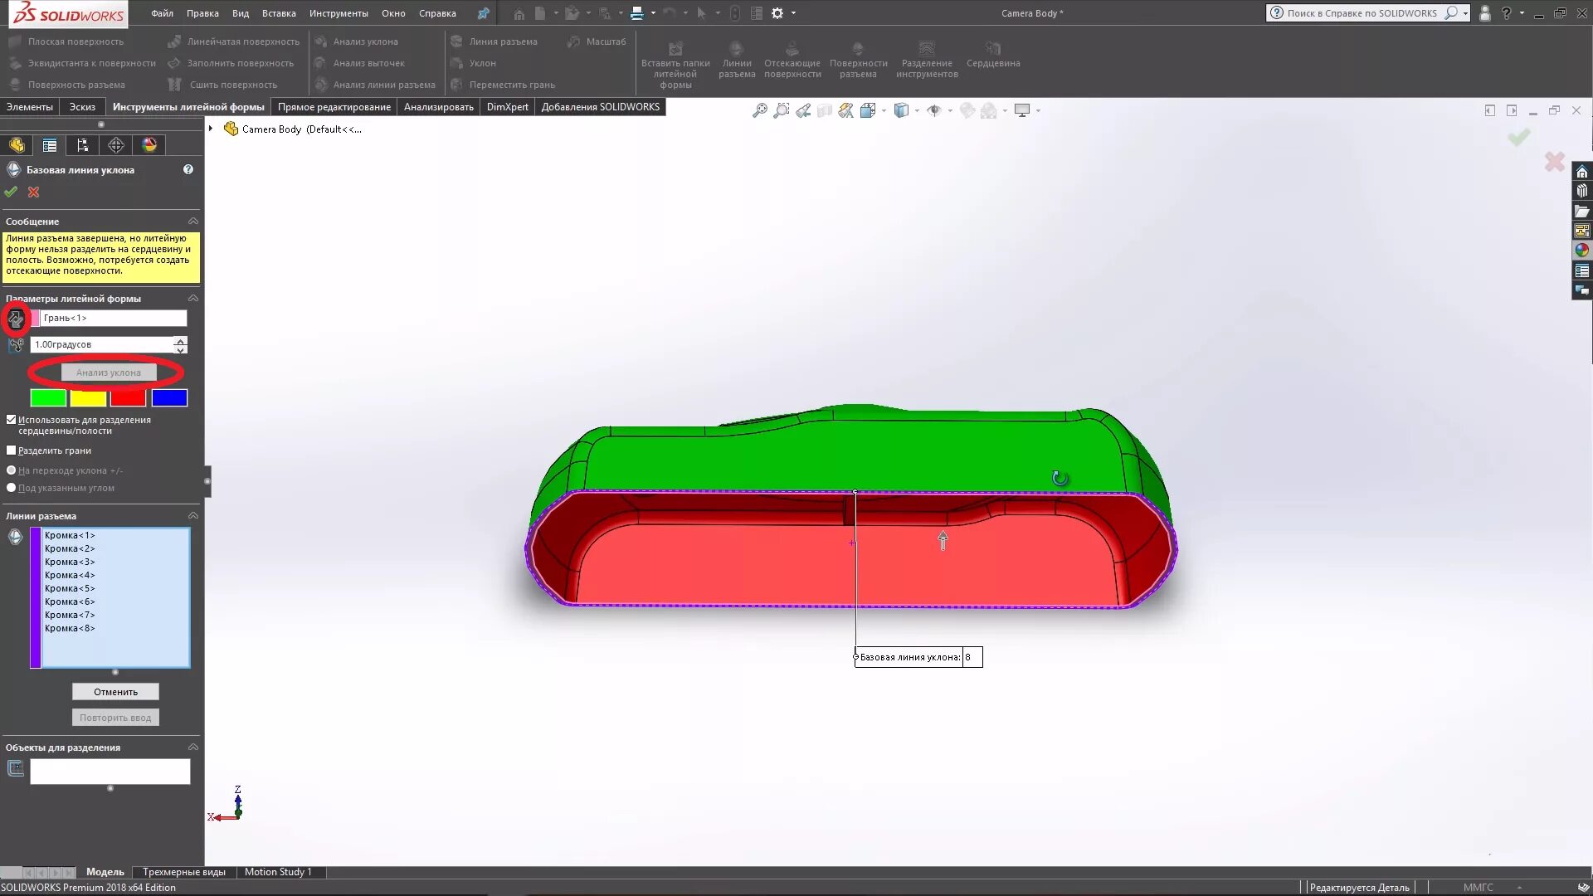Click the Zoom to Fit view icon
Screen dimensions: 1593x896
click(x=759, y=110)
